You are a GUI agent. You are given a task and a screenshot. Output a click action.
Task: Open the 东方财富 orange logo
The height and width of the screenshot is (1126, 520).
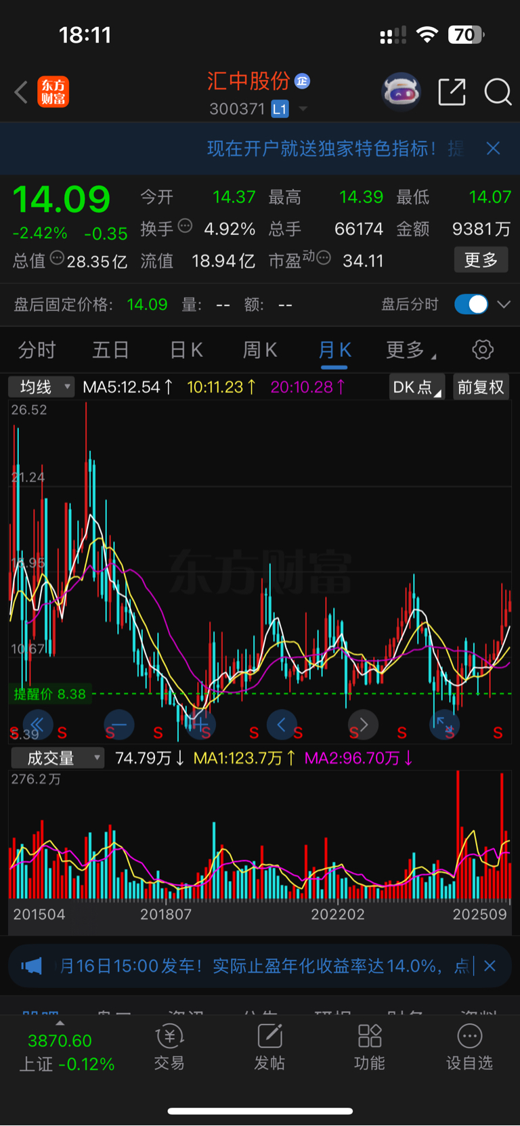(53, 92)
